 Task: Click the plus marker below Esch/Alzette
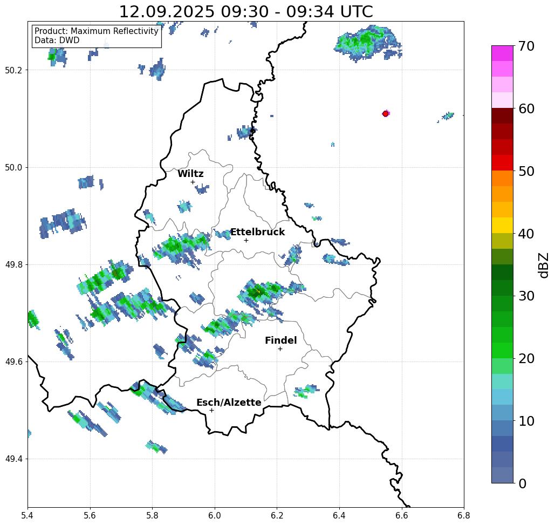tap(211, 411)
